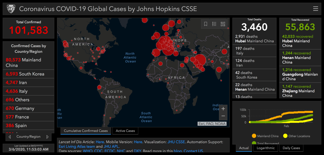Switch to the Active Cases tab
The image size is (324, 155).
[x=125, y=131]
